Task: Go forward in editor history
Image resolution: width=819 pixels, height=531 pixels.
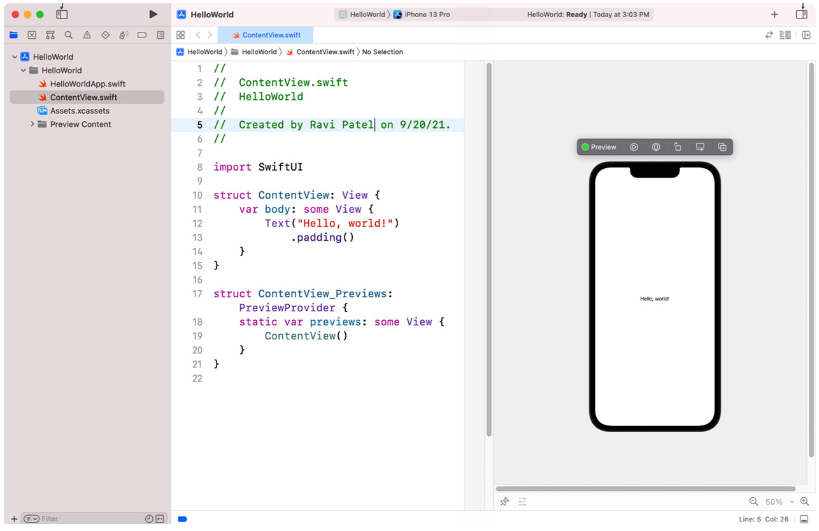Action: (x=210, y=35)
